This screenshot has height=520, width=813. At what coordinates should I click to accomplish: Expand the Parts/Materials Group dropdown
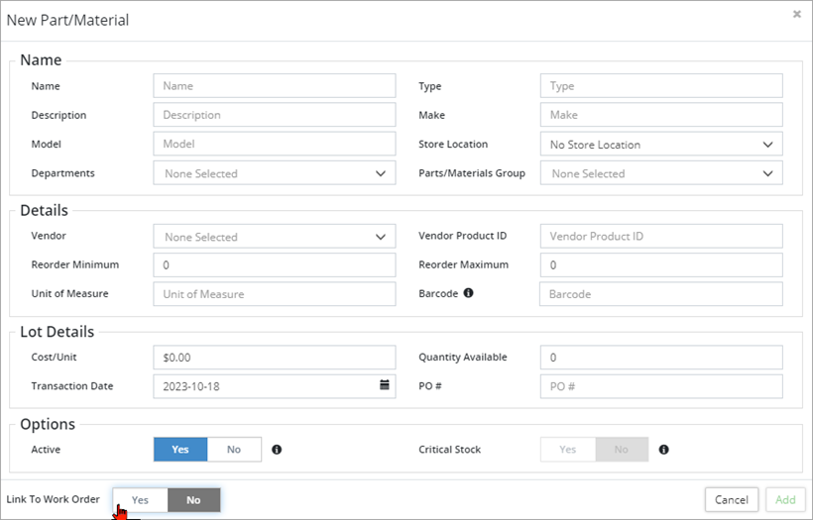pos(661,173)
